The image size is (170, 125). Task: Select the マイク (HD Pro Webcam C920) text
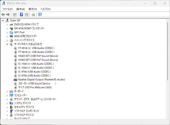(35, 87)
